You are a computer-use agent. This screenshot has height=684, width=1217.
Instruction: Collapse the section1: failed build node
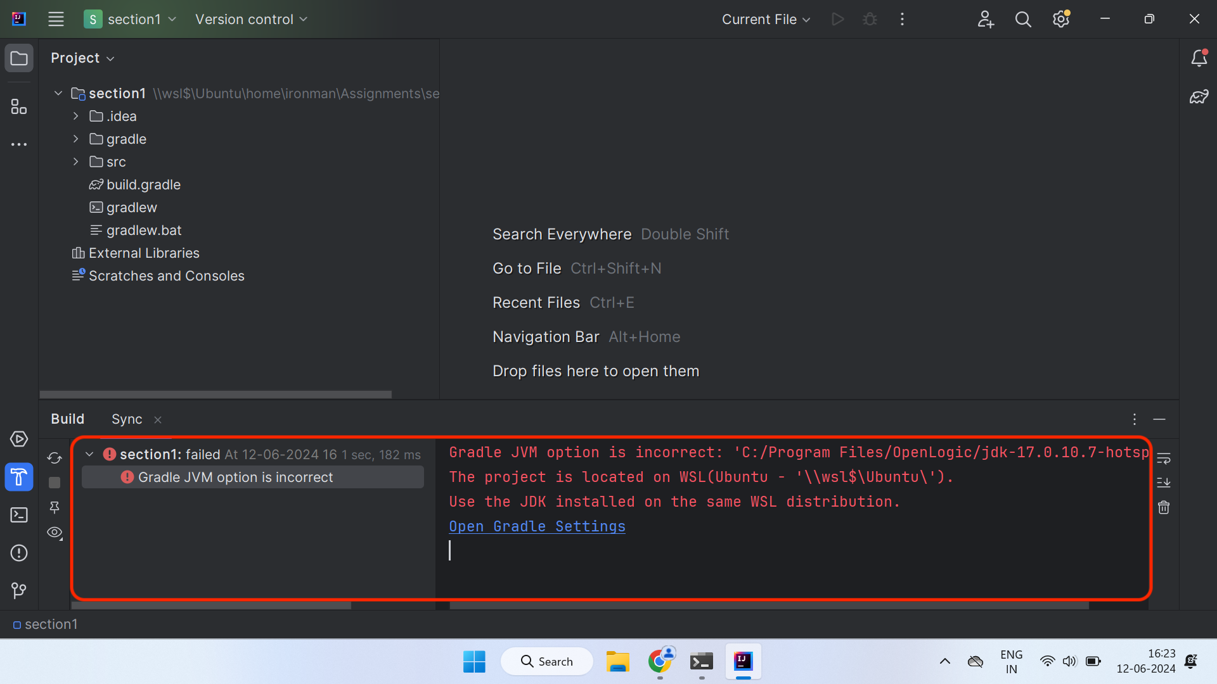[89, 455]
